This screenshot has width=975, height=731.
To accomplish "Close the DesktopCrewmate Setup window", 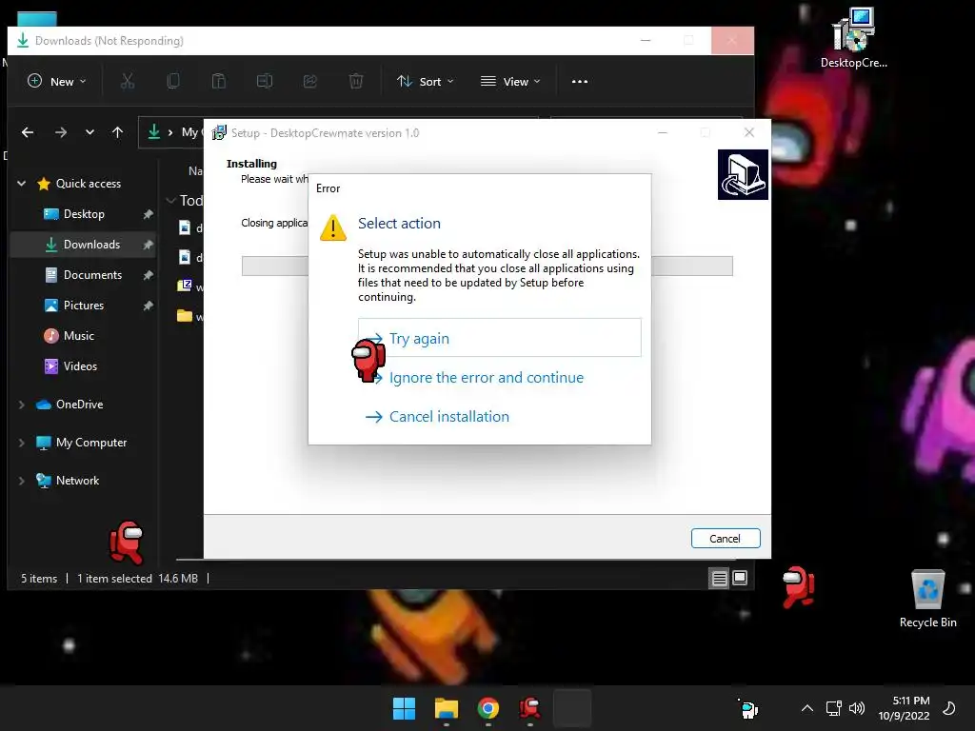I will pyautogui.click(x=749, y=132).
